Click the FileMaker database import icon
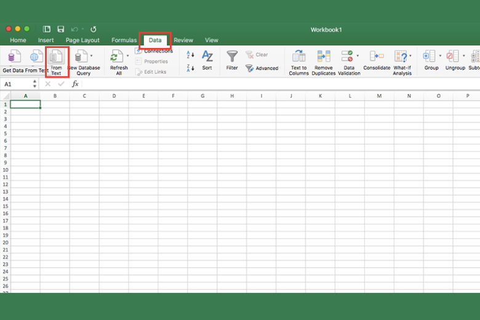Screen dimensions: 480x320 (x=14, y=57)
